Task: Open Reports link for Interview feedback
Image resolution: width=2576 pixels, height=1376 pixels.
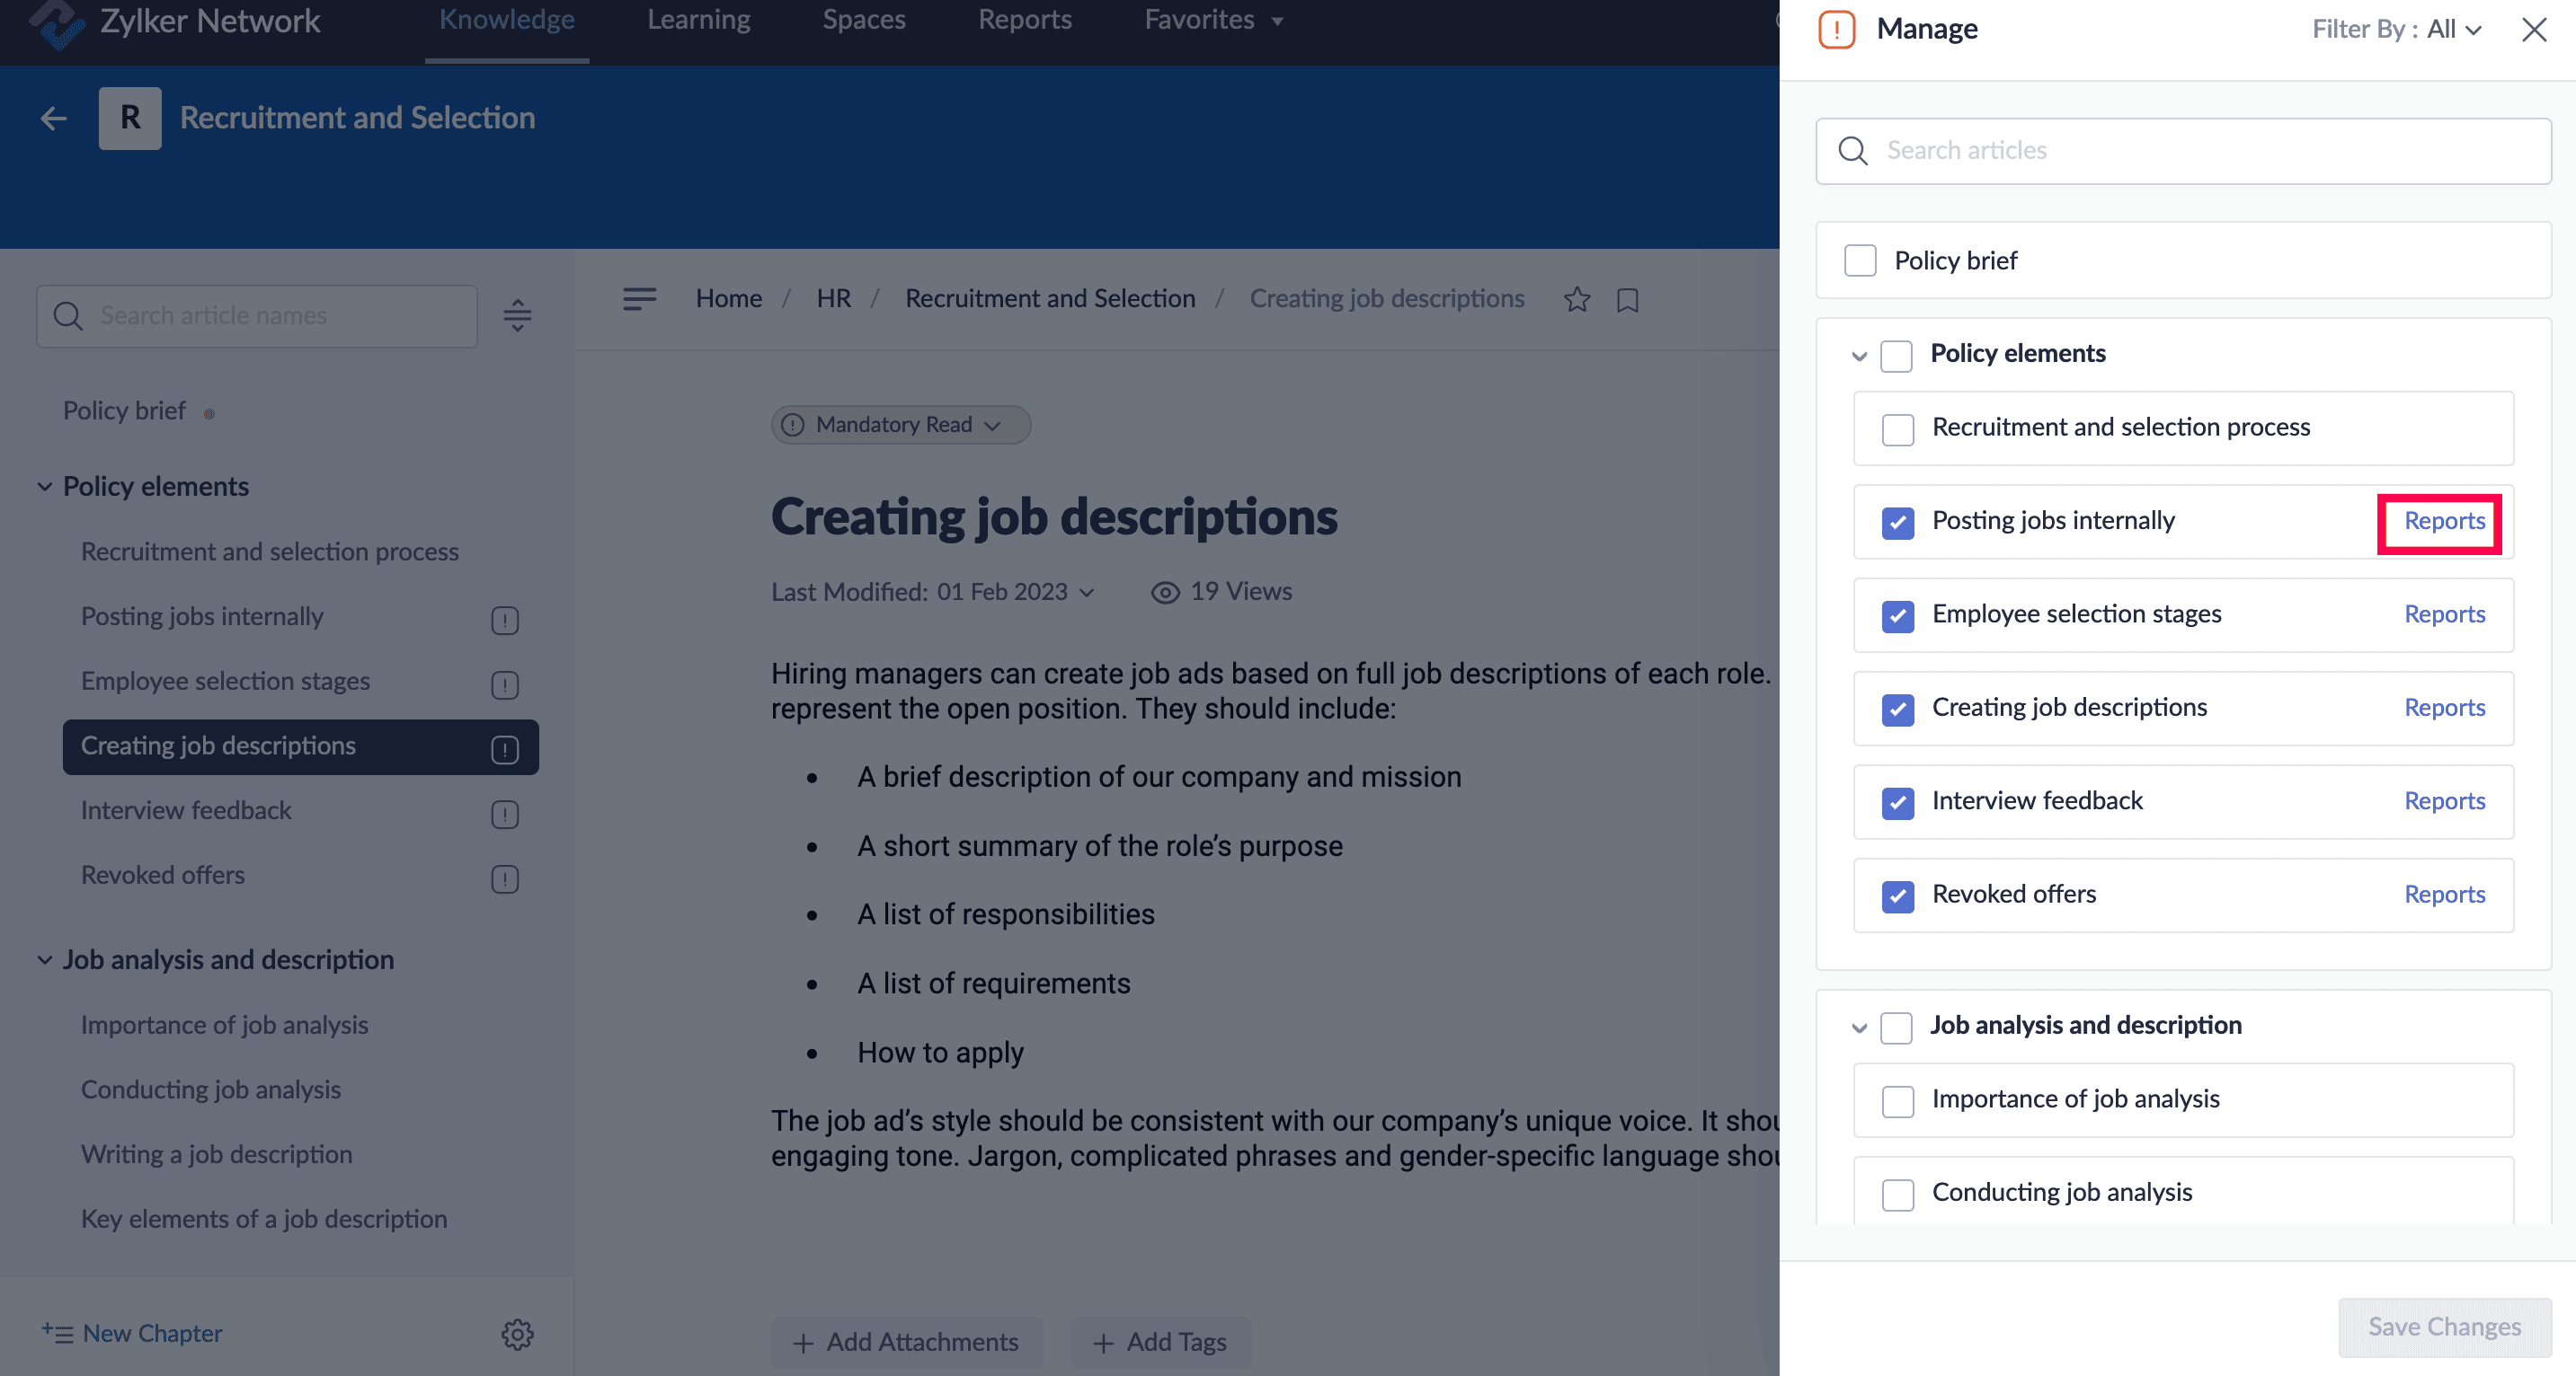Action: point(2443,801)
